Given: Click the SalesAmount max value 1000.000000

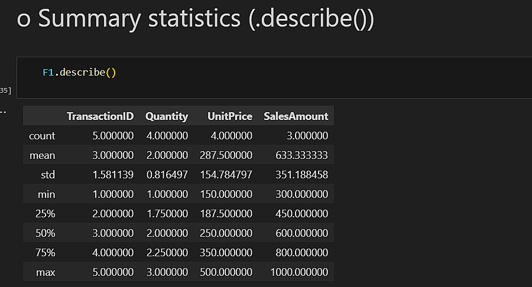Looking at the screenshot, I should [299, 272].
